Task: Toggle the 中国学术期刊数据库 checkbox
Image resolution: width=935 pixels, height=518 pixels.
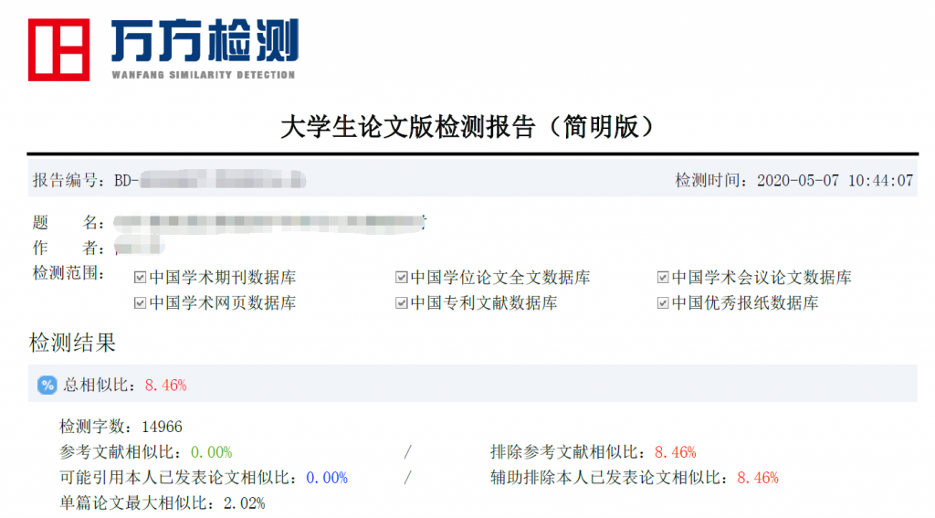Action: [x=140, y=278]
